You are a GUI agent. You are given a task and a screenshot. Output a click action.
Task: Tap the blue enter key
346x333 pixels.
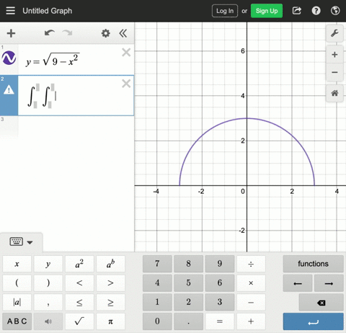coord(313,321)
